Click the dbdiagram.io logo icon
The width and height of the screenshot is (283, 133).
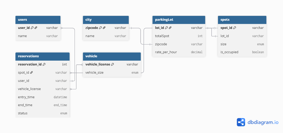[241, 122]
